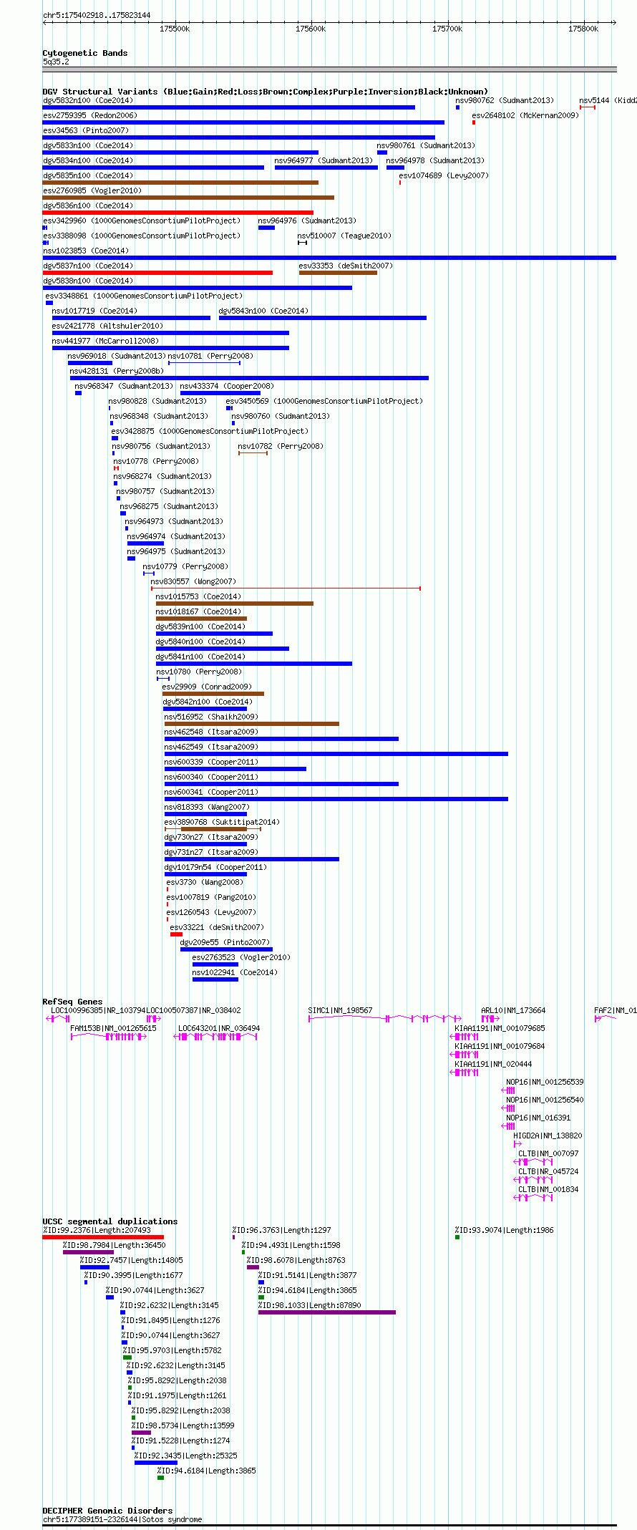Viewport: 637px width, 1530px height.
Task: Open duplication %ID:98.1033|Length:87890
Action: [x=327, y=1312]
